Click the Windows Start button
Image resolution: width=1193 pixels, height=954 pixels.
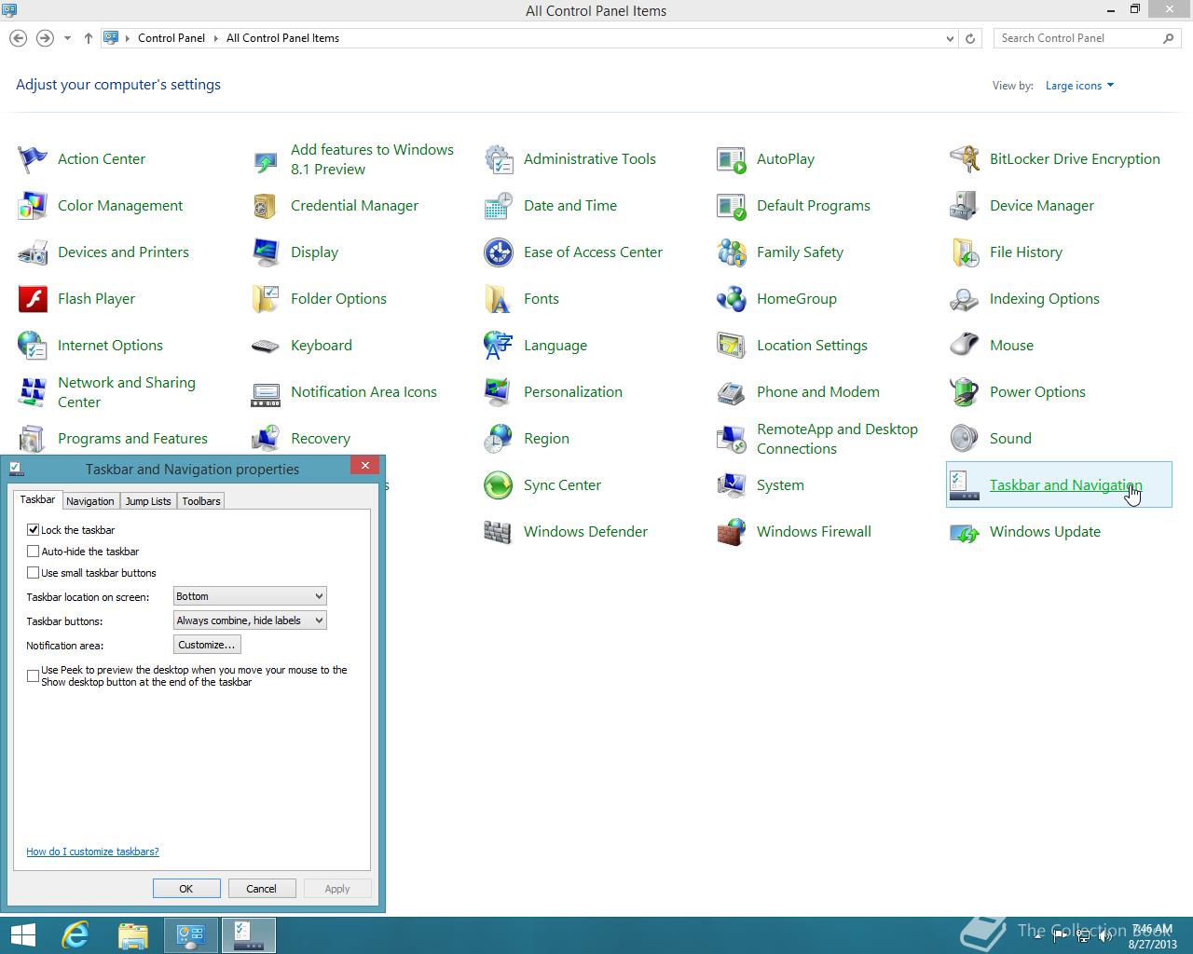(x=22, y=935)
